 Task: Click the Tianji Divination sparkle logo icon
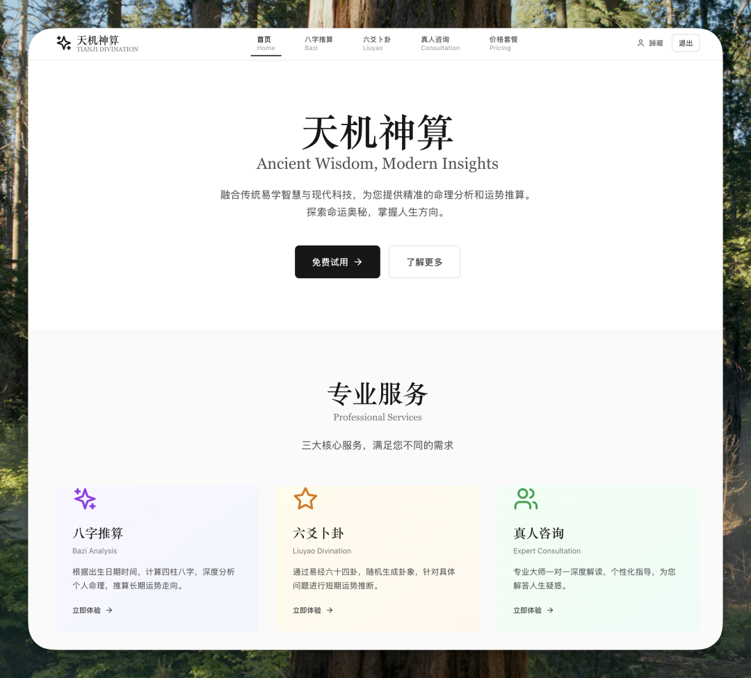pyautogui.click(x=63, y=43)
